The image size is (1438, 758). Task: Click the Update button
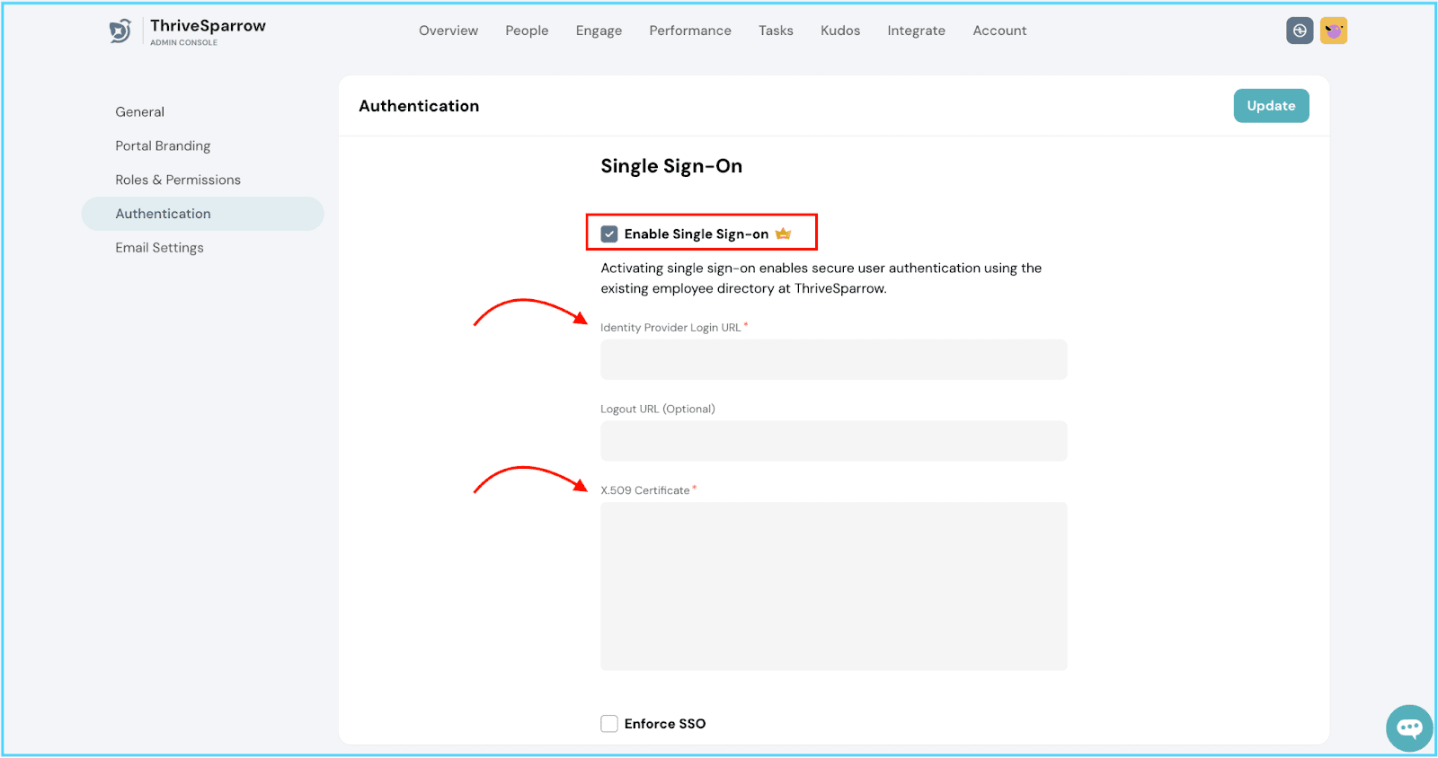[x=1271, y=106]
